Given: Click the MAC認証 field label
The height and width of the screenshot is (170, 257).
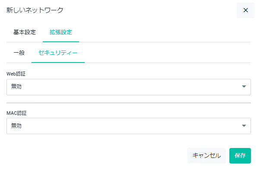Looking at the screenshot, I should tap(16, 113).
